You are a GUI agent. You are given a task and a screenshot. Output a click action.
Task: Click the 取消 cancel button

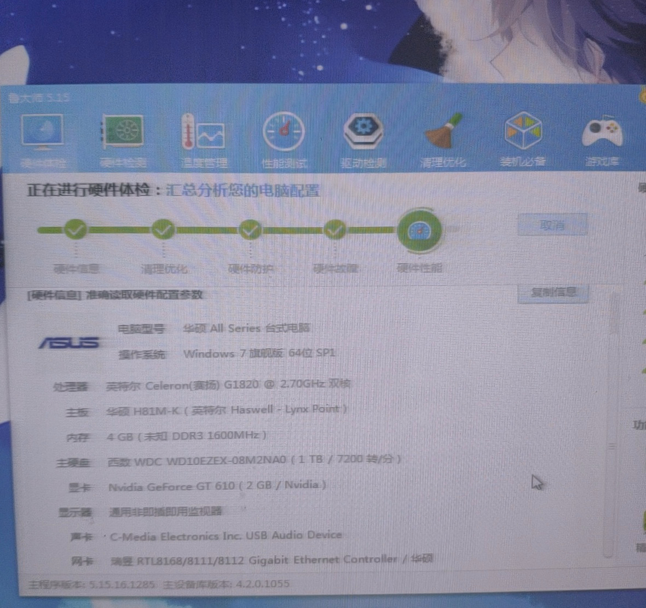tap(552, 225)
